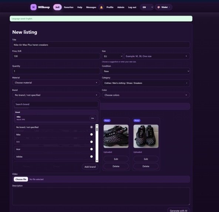Screen dimensions: 219x212
Task: Click the Add brand button
Action: tap(90, 167)
